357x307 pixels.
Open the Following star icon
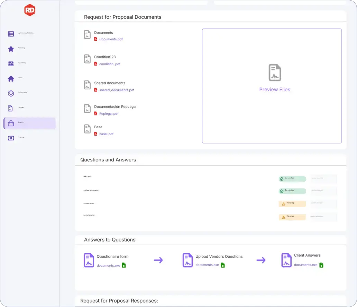point(11,49)
